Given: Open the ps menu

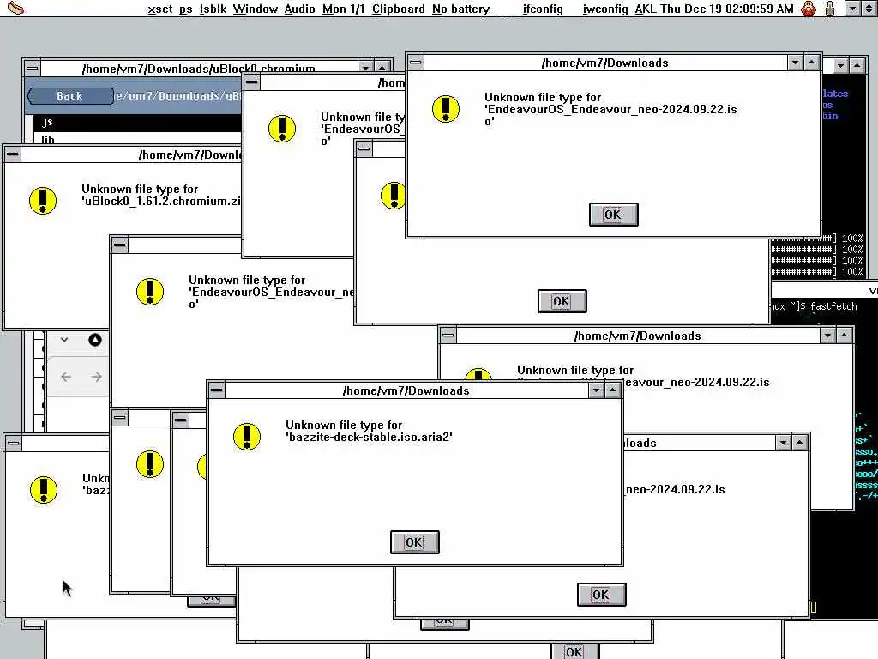Looking at the screenshot, I should (x=186, y=9).
